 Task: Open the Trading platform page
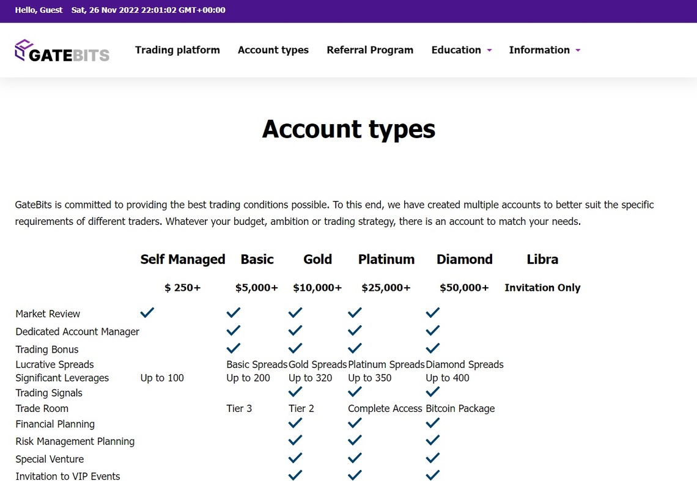(177, 50)
